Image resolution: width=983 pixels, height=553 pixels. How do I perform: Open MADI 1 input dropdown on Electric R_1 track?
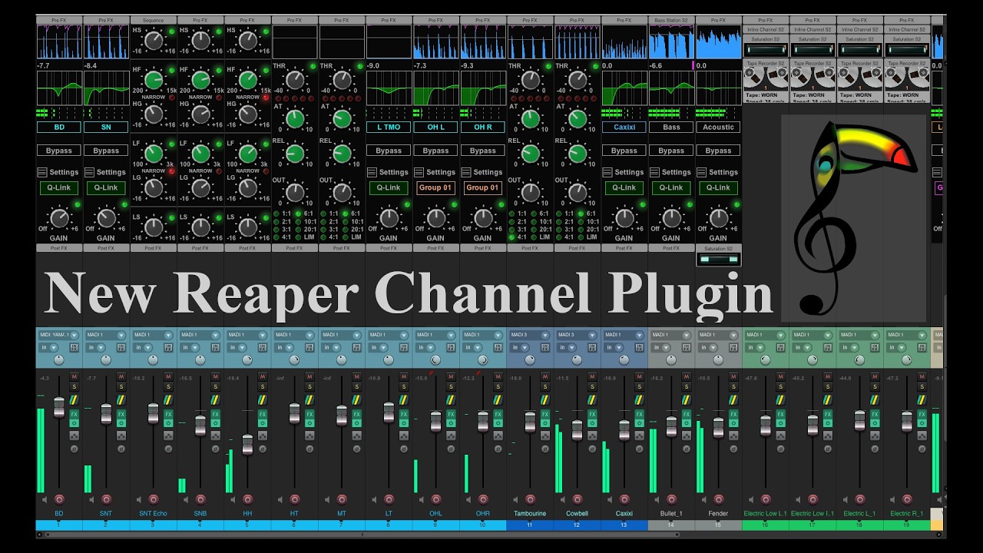[x=906, y=335]
